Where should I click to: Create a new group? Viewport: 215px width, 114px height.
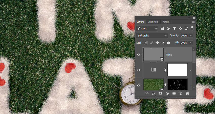coord(174,93)
